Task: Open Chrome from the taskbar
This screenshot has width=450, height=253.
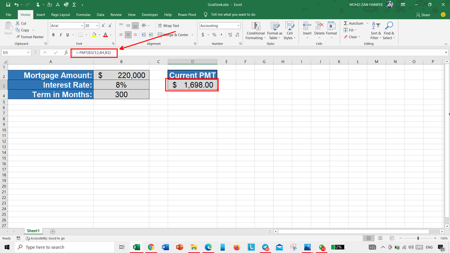Action: point(151,247)
